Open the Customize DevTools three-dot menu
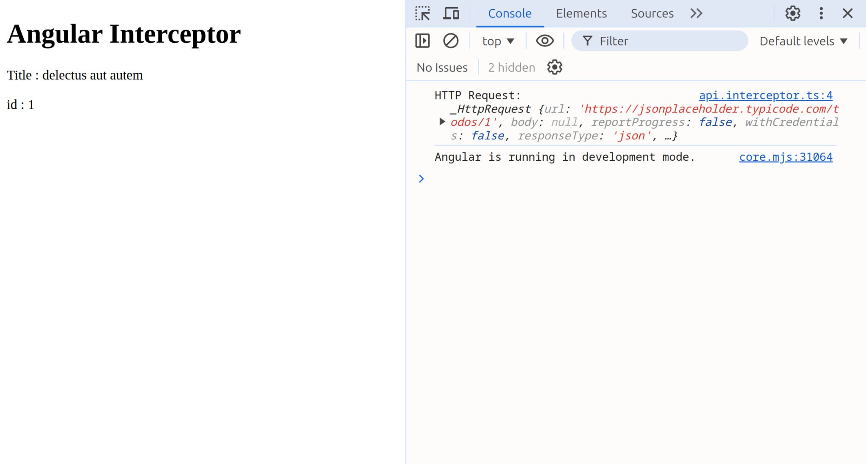Screen dimensions: 866x464 click(x=821, y=13)
